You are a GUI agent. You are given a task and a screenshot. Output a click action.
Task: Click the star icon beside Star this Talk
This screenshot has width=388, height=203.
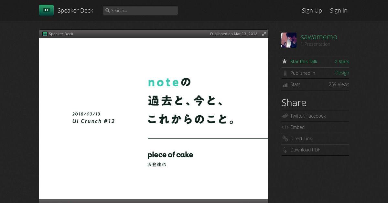click(x=285, y=61)
